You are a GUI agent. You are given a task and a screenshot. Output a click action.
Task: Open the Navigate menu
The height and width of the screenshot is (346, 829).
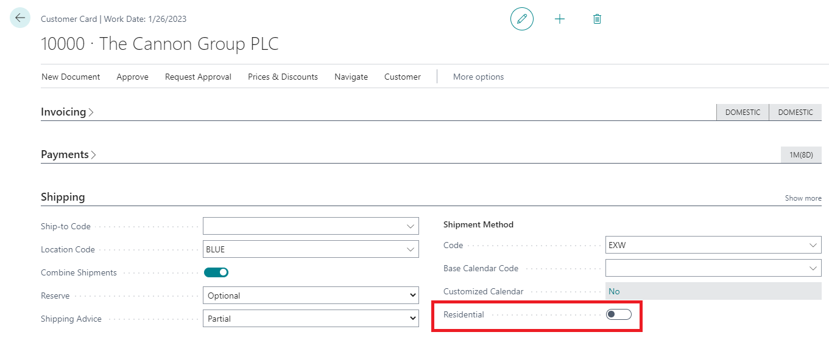(x=351, y=77)
